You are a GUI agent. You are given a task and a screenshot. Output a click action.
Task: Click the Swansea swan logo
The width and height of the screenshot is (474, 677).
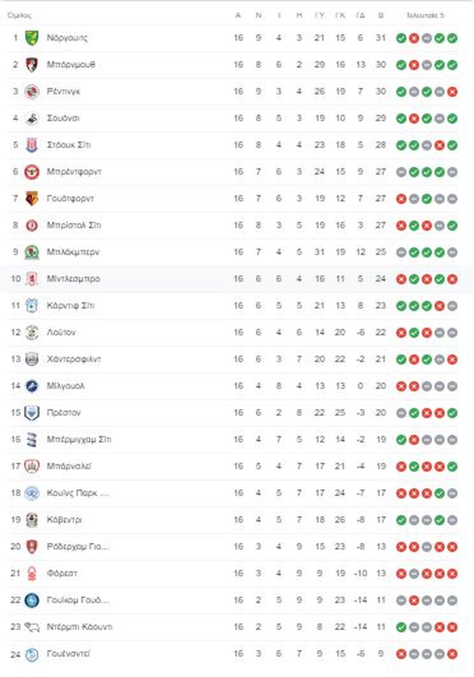32,119
